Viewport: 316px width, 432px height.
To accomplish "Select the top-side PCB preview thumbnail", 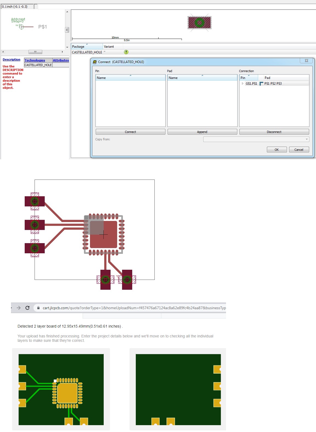I will (61, 389).
